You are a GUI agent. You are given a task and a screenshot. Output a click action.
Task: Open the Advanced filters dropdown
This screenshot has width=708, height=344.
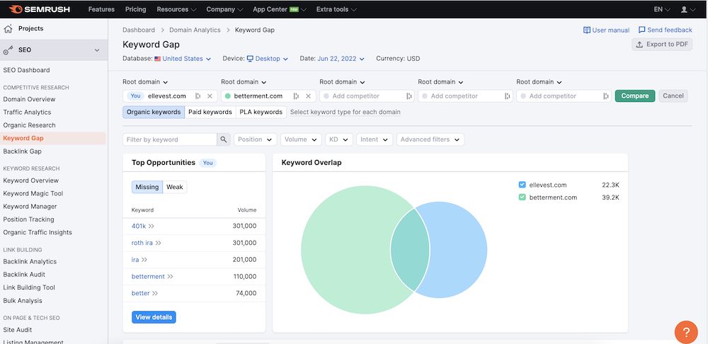click(x=430, y=139)
